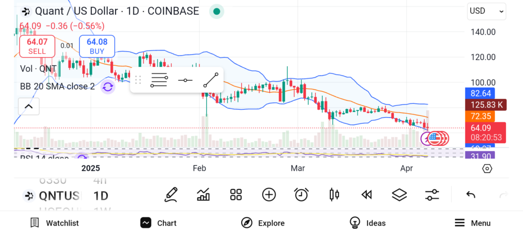Viewport: 523px width, 235px height.
Task: Tap the add symbol plus icon
Action: tap(269, 194)
